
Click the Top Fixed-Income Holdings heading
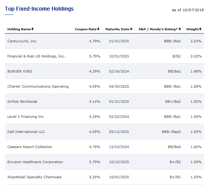point(39,9)
